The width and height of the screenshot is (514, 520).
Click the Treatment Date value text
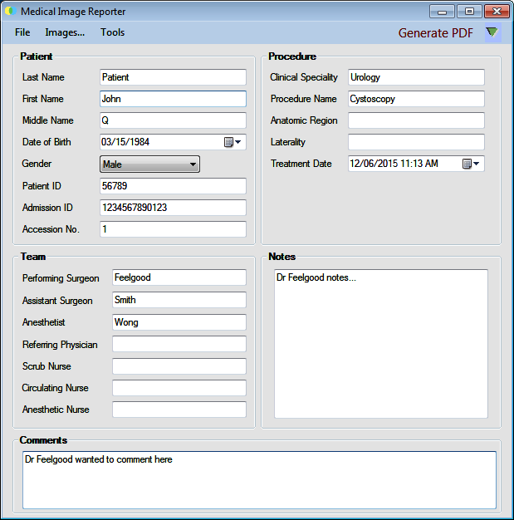pyautogui.click(x=394, y=164)
